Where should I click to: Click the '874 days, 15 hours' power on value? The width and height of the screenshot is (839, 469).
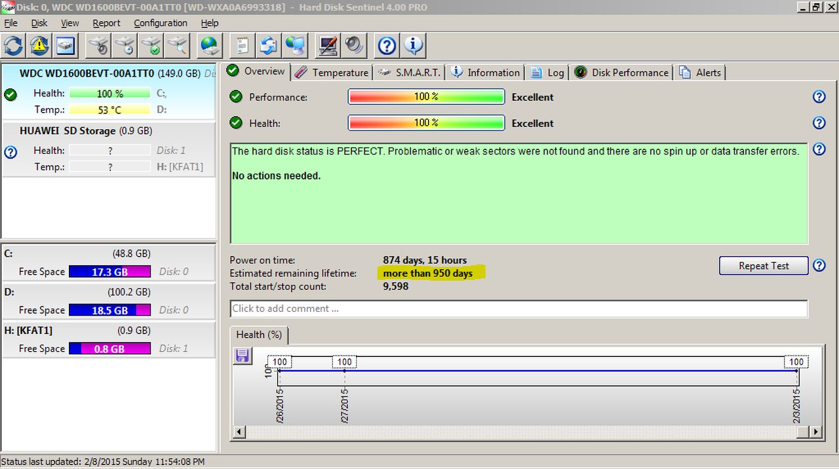pos(425,260)
